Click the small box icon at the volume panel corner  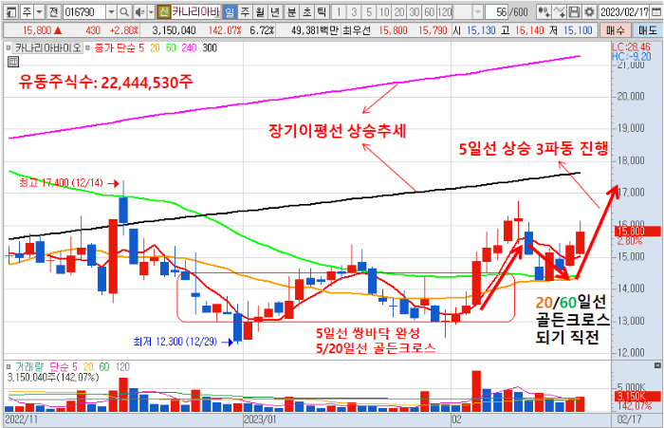pyautogui.click(x=657, y=365)
